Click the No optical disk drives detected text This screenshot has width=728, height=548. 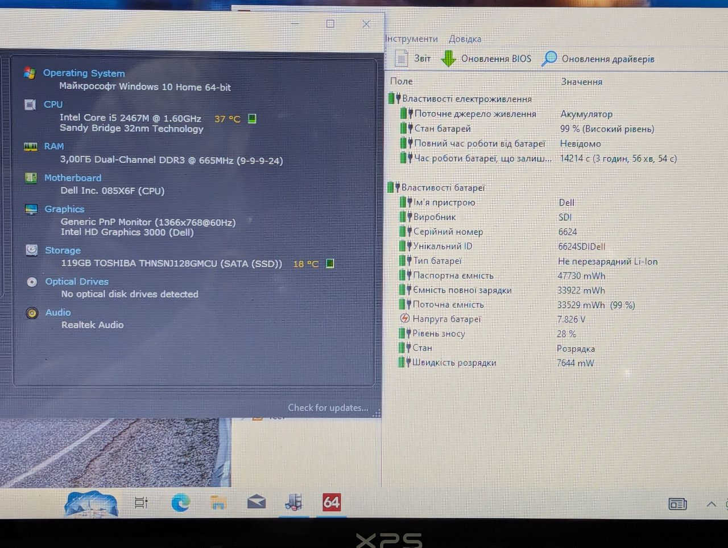[x=130, y=294]
